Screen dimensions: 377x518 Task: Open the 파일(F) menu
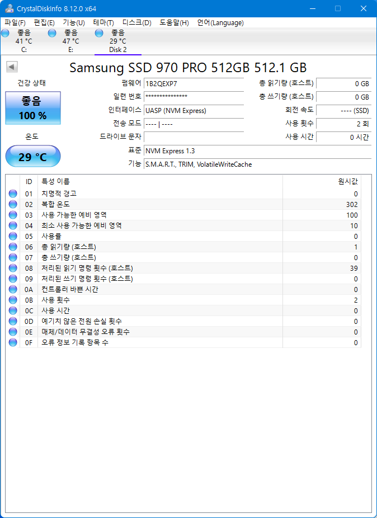(15, 23)
